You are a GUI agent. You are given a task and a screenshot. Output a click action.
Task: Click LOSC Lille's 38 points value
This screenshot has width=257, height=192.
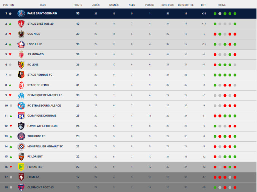pos(78,44)
